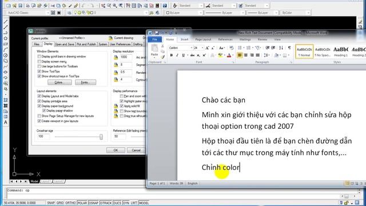Click the Crosshair size slider handle
Image resolution: width=366 pixels, height=206 pixels.
[x=101, y=137]
